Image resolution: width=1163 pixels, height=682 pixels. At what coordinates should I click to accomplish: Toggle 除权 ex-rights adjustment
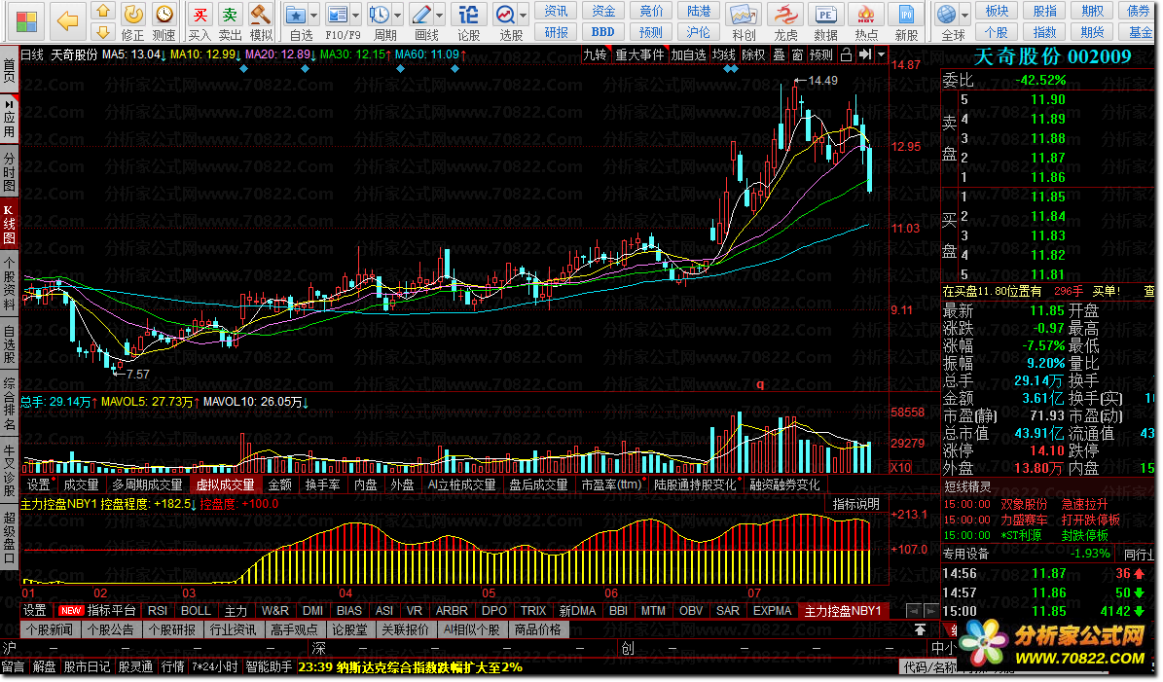click(x=753, y=54)
